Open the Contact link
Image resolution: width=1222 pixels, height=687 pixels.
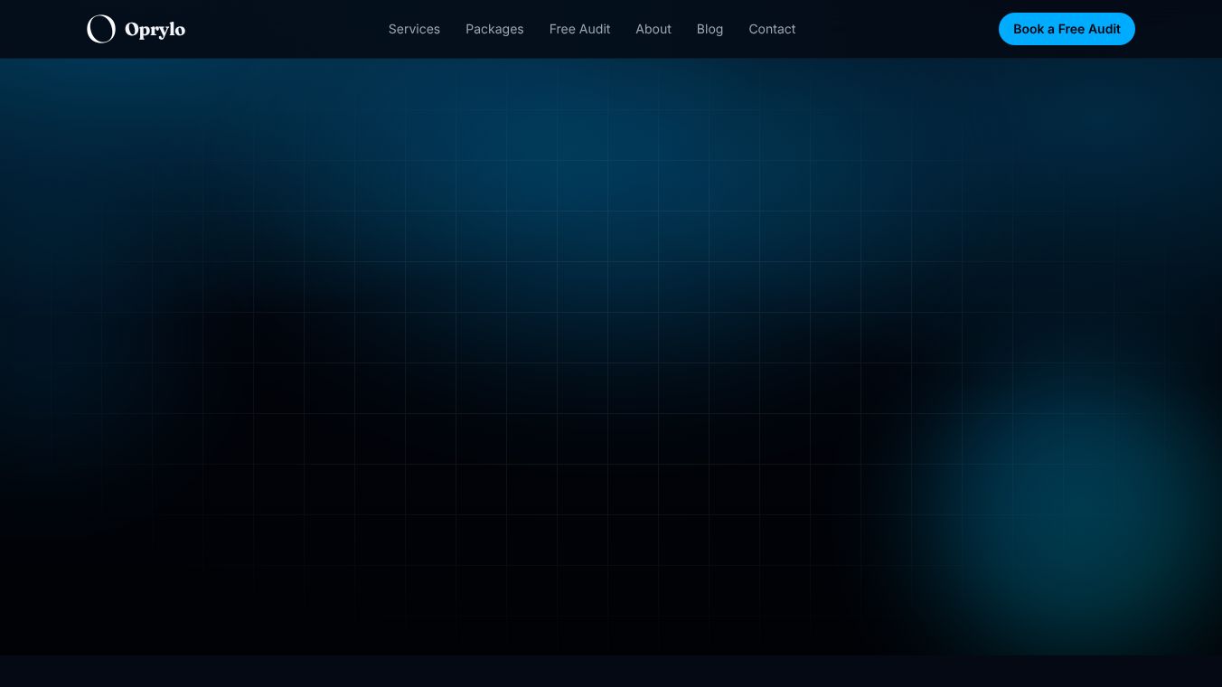(x=772, y=29)
